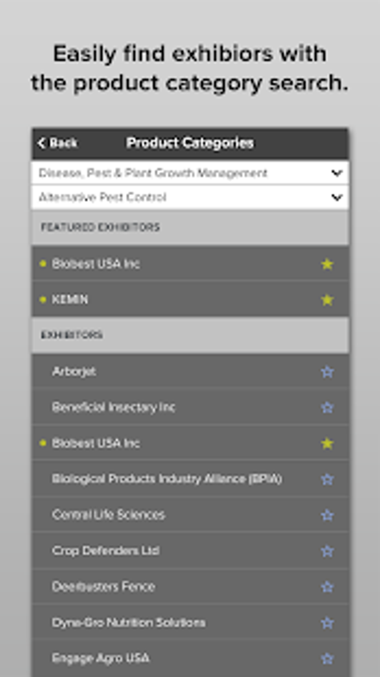Viewport: 380px width, 677px height.
Task: Tap the Back arrow button
Action: tap(57, 143)
